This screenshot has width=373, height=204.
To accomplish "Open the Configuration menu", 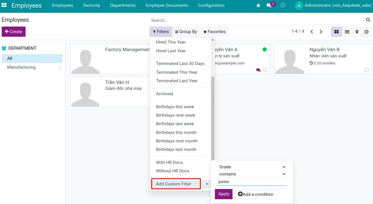I will point(211,5).
